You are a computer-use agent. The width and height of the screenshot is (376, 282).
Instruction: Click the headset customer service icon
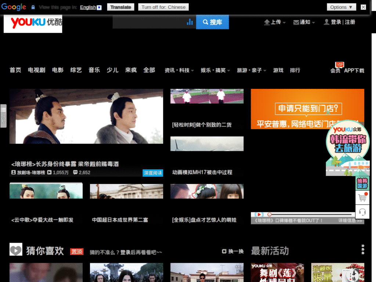pos(362,212)
